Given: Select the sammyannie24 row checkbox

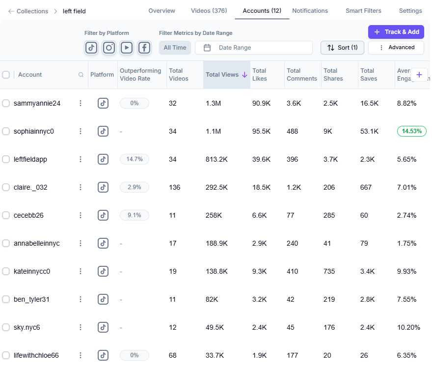Looking at the screenshot, I should 6,103.
